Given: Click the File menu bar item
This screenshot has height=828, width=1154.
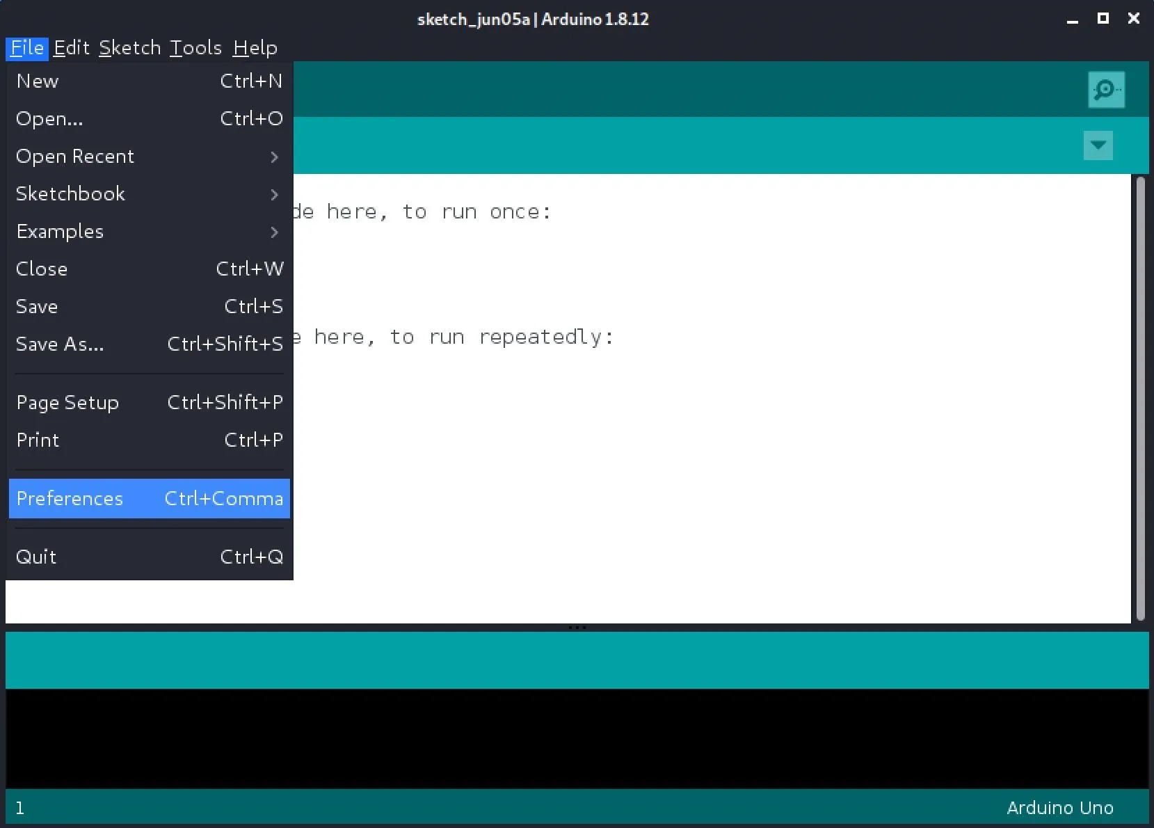Looking at the screenshot, I should tap(27, 48).
